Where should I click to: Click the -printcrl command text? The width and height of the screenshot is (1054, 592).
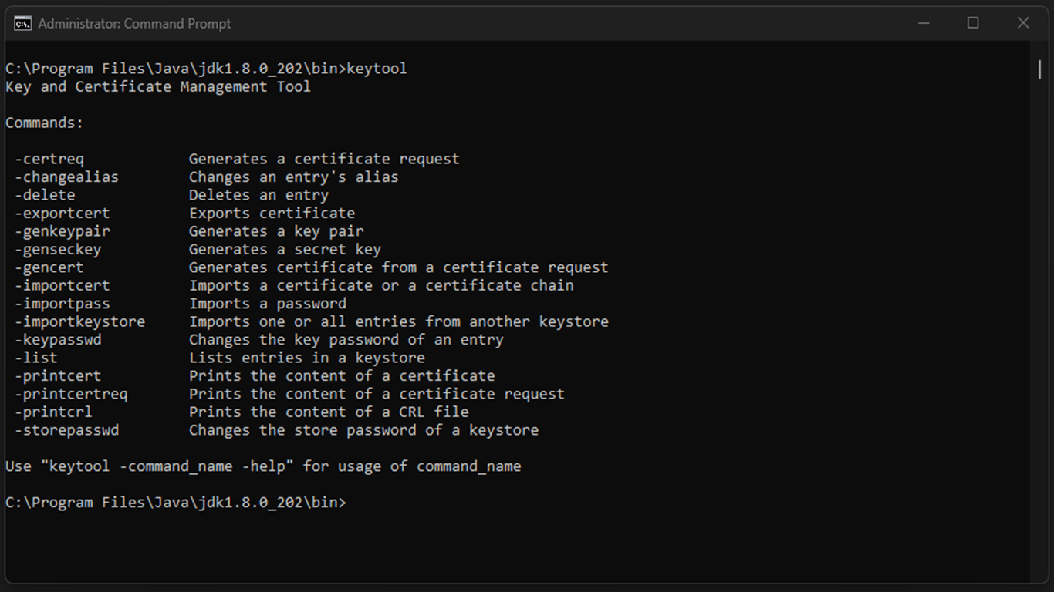click(53, 412)
